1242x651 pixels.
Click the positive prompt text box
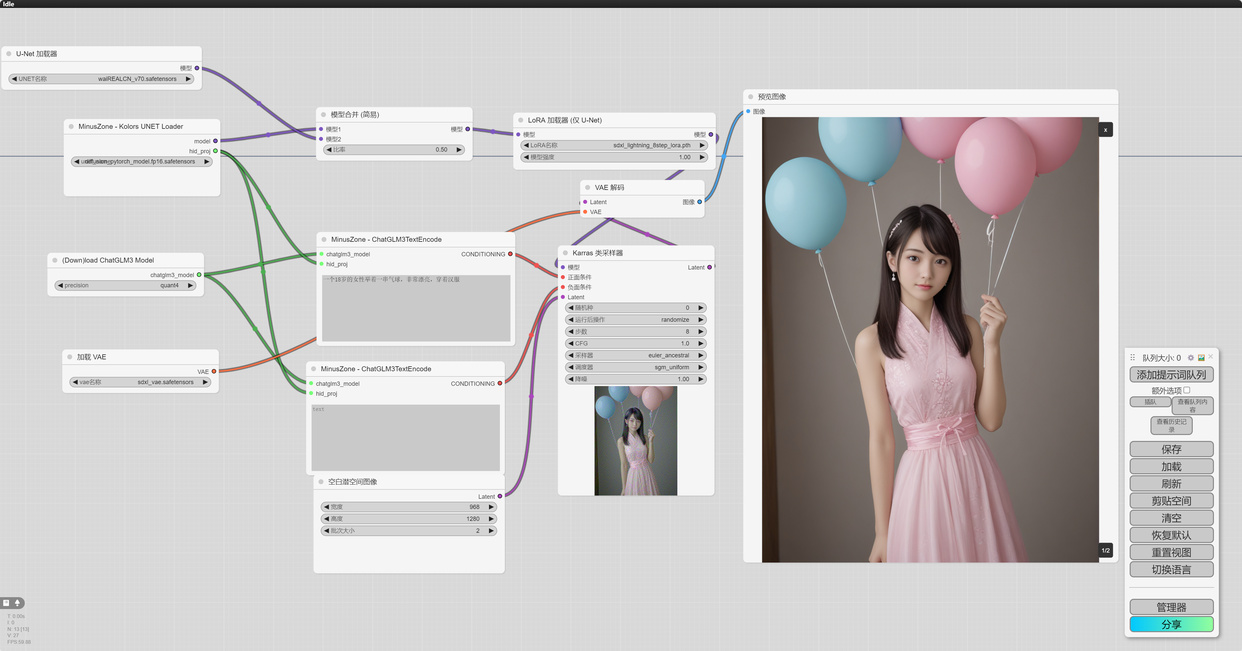[416, 308]
